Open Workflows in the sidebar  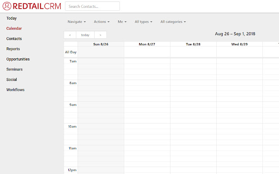(15, 90)
